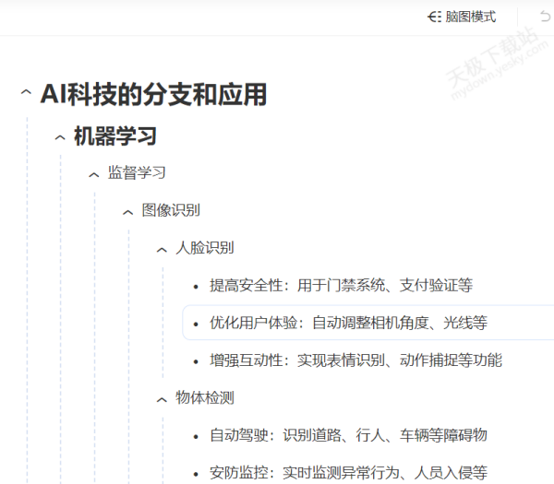The height and width of the screenshot is (484, 554).
Task: Click the line 安防监控：实时监测异常行为、人员入侵等
Action: coord(348,472)
